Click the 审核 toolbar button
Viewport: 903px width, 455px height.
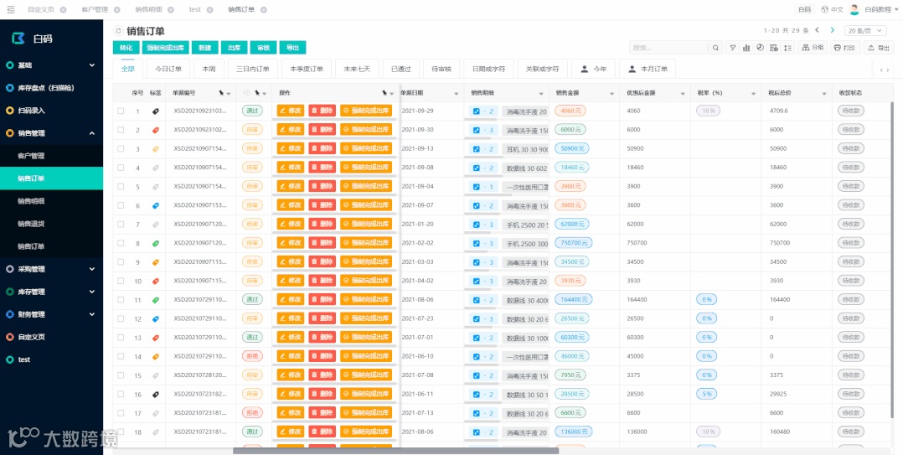pos(264,48)
